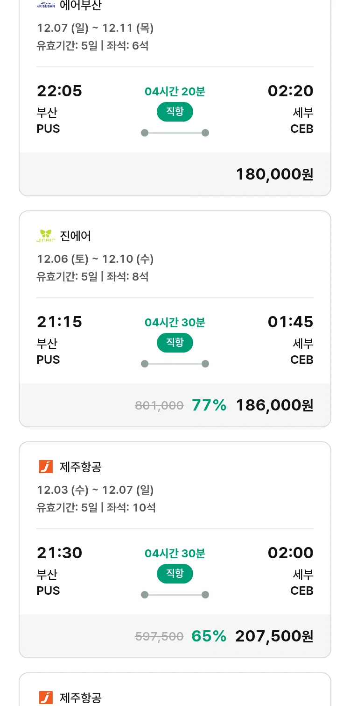Open the 진에어 airline name link
This screenshot has height=706, width=350.
(x=76, y=236)
